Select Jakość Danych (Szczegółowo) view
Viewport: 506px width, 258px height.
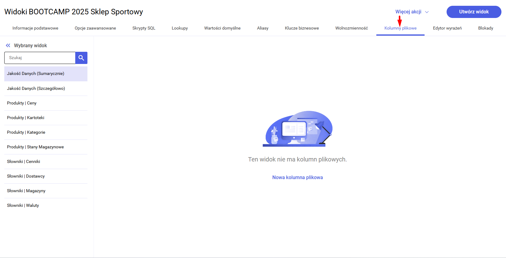click(36, 88)
